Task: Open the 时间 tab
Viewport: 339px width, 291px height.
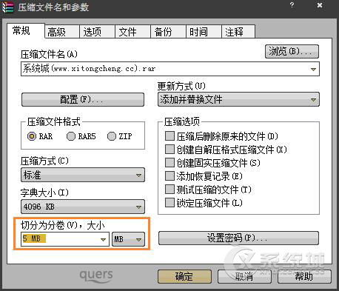Action: pyautogui.click(x=204, y=32)
